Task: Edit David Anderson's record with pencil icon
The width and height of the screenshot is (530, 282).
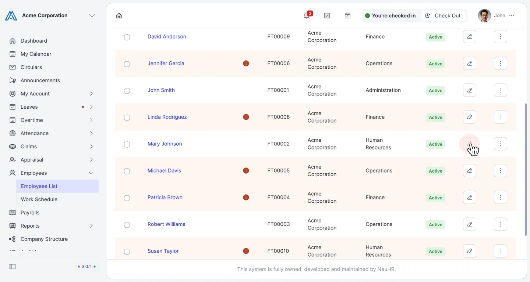Action: (x=470, y=37)
